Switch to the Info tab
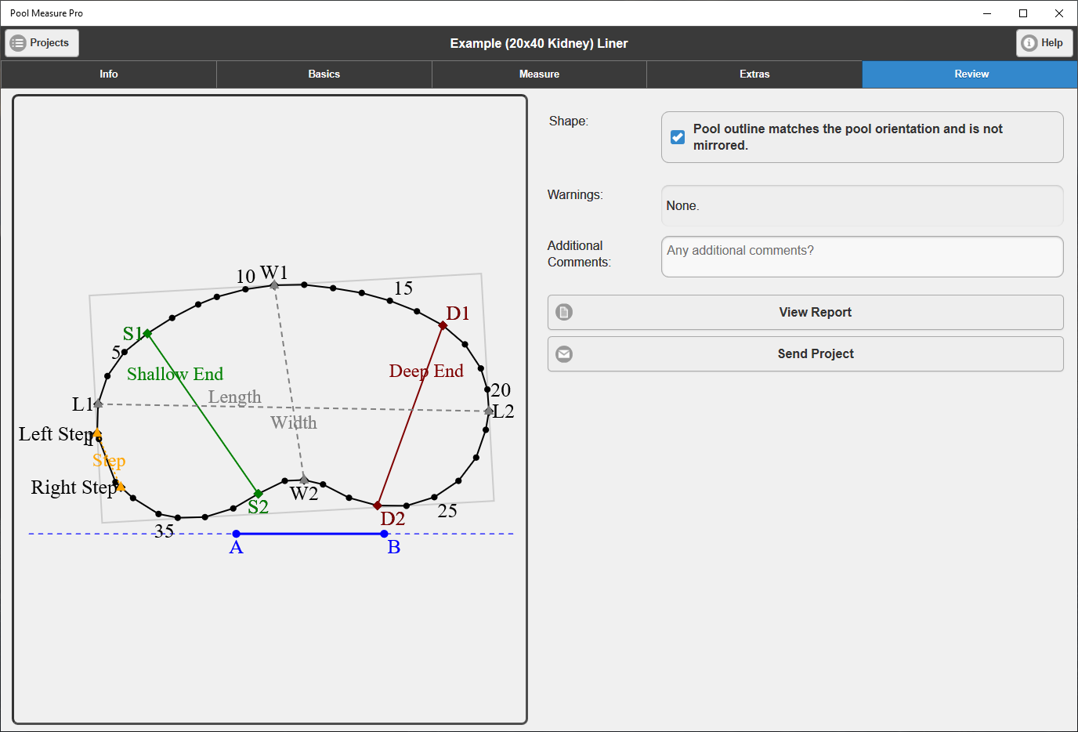This screenshot has height=732, width=1078. [x=109, y=74]
